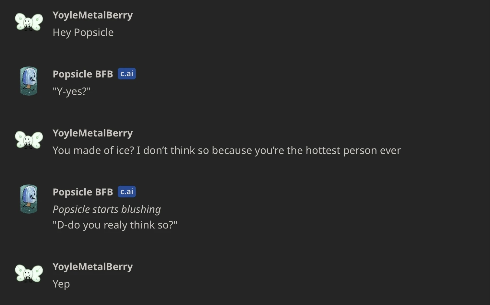Viewport: 490px width, 305px height.
Task: Open Popsicle BFB avatar next to "Y-yes?"
Action: tap(29, 81)
